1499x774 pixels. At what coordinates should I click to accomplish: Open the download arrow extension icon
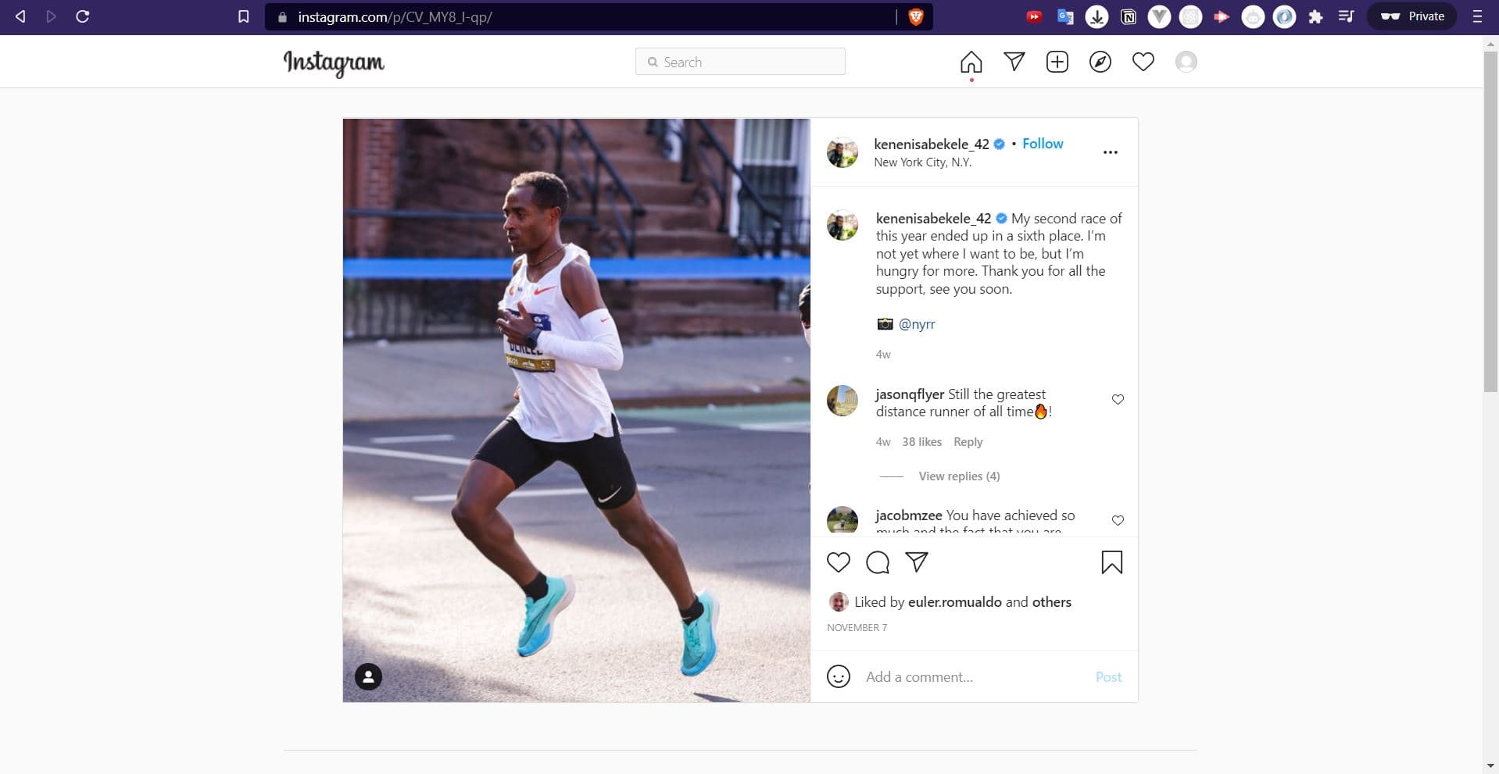click(x=1097, y=16)
